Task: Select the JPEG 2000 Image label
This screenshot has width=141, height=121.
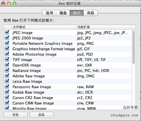Action: [28, 38]
